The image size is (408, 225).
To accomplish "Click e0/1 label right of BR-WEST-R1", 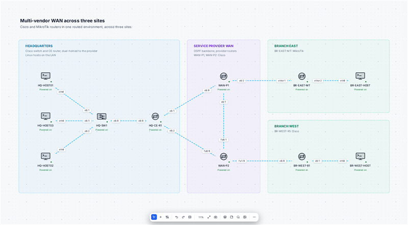I will click(x=317, y=161).
